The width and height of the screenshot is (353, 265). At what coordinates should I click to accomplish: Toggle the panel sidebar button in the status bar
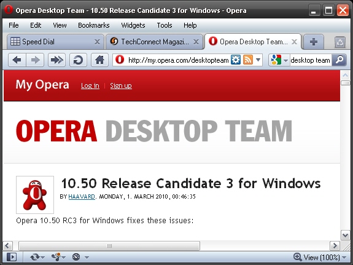click(x=12, y=257)
